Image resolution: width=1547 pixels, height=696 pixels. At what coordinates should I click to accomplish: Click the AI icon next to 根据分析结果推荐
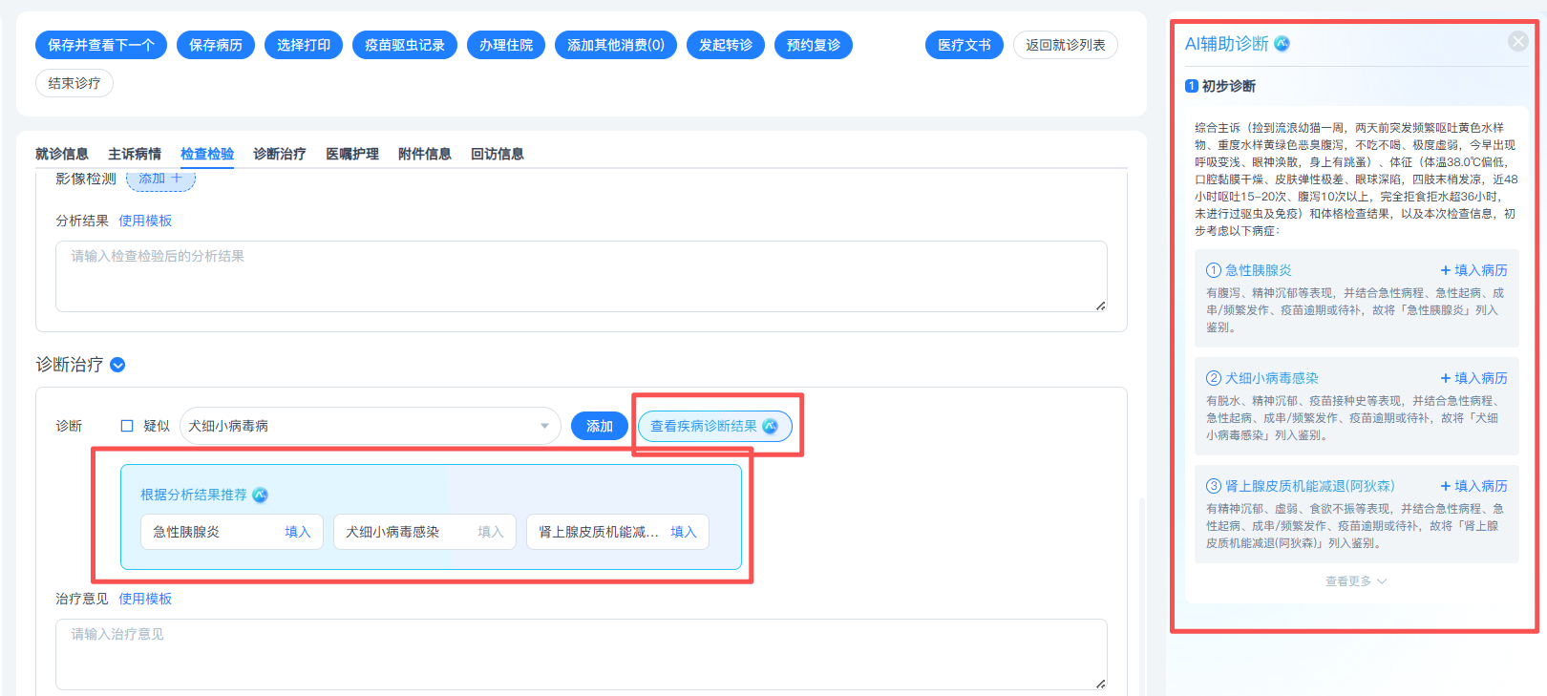260,495
